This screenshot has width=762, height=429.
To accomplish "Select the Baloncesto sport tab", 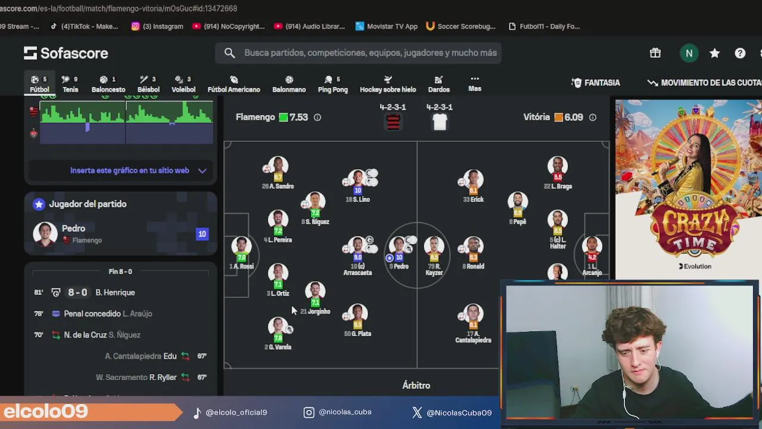I will click(x=108, y=84).
